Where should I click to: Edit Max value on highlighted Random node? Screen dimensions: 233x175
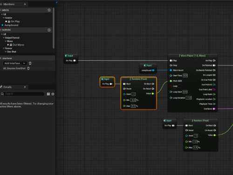click(x=133, y=106)
